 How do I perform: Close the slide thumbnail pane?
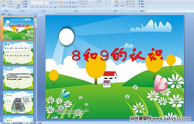click(x=35, y=14)
